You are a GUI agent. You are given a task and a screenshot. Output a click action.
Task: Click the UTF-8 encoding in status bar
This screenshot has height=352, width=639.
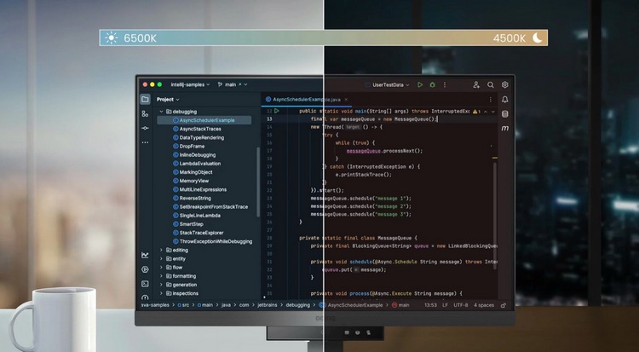460,304
